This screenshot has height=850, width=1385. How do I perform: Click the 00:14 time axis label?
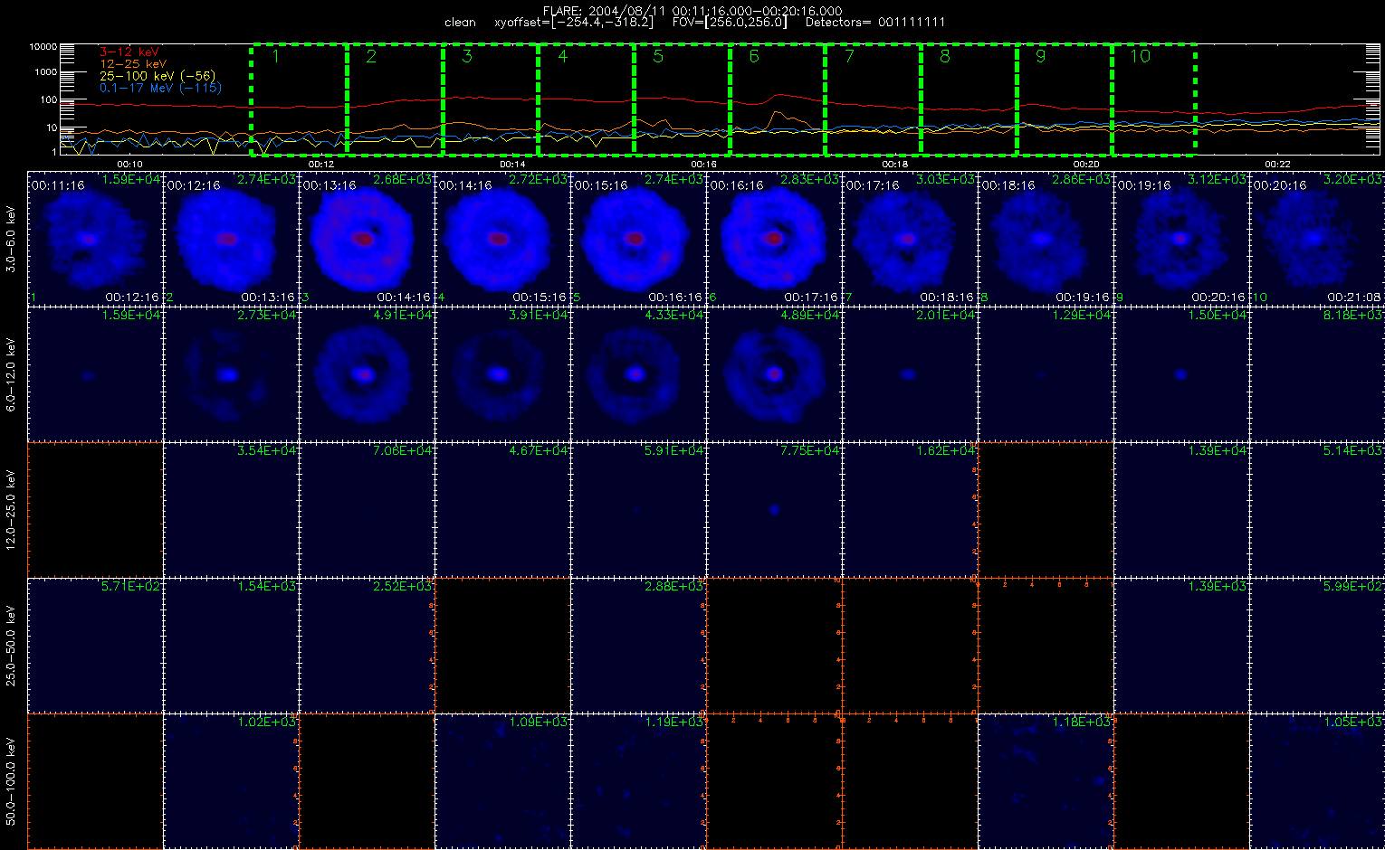click(x=512, y=164)
